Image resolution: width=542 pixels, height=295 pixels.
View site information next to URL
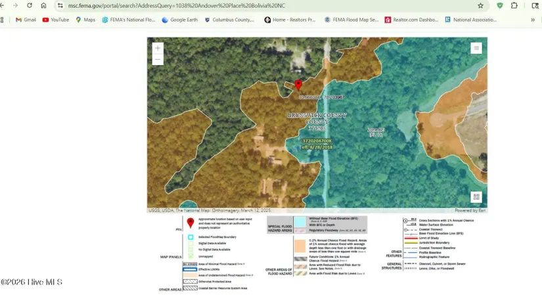pyautogui.click(x=60, y=5)
